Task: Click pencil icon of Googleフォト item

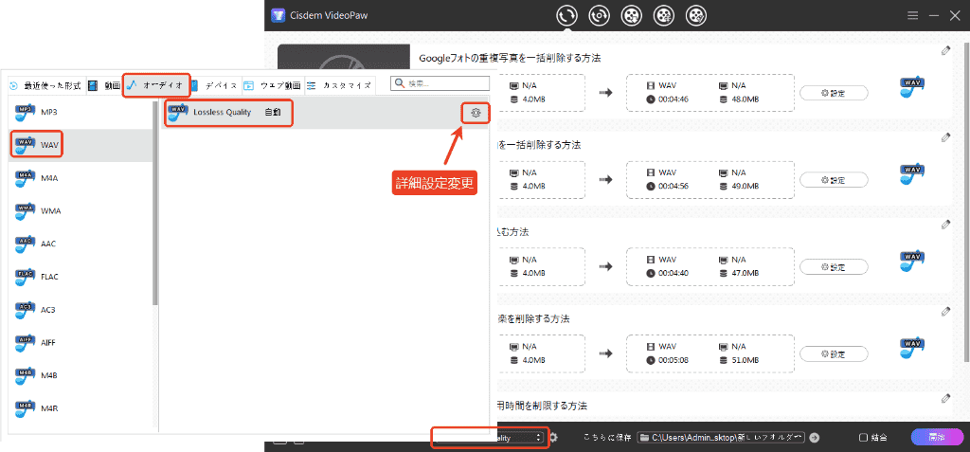Action: pos(945,51)
